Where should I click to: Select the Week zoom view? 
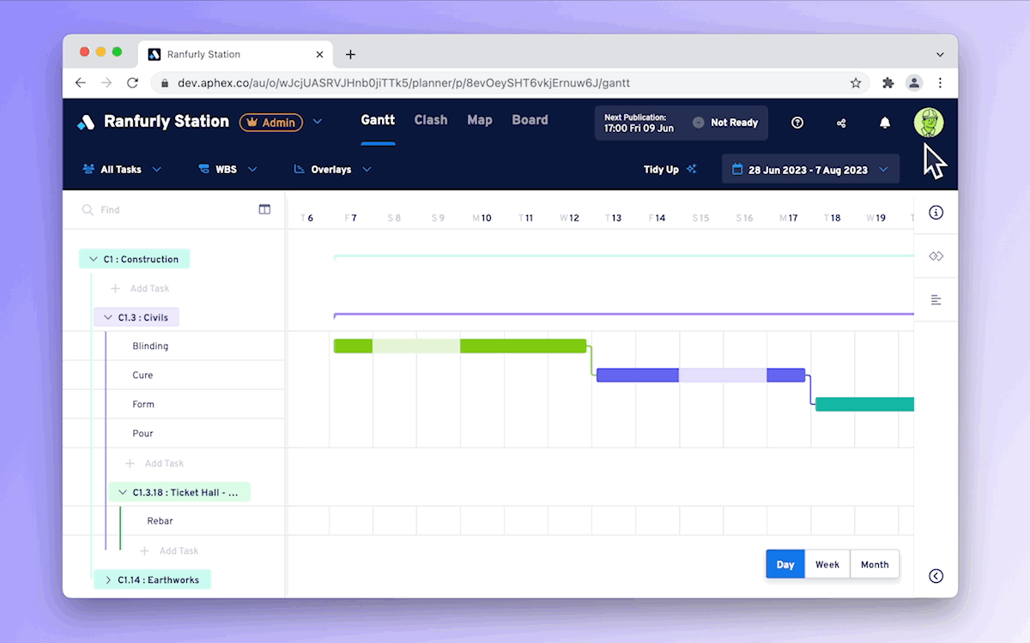click(x=827, y=564)
